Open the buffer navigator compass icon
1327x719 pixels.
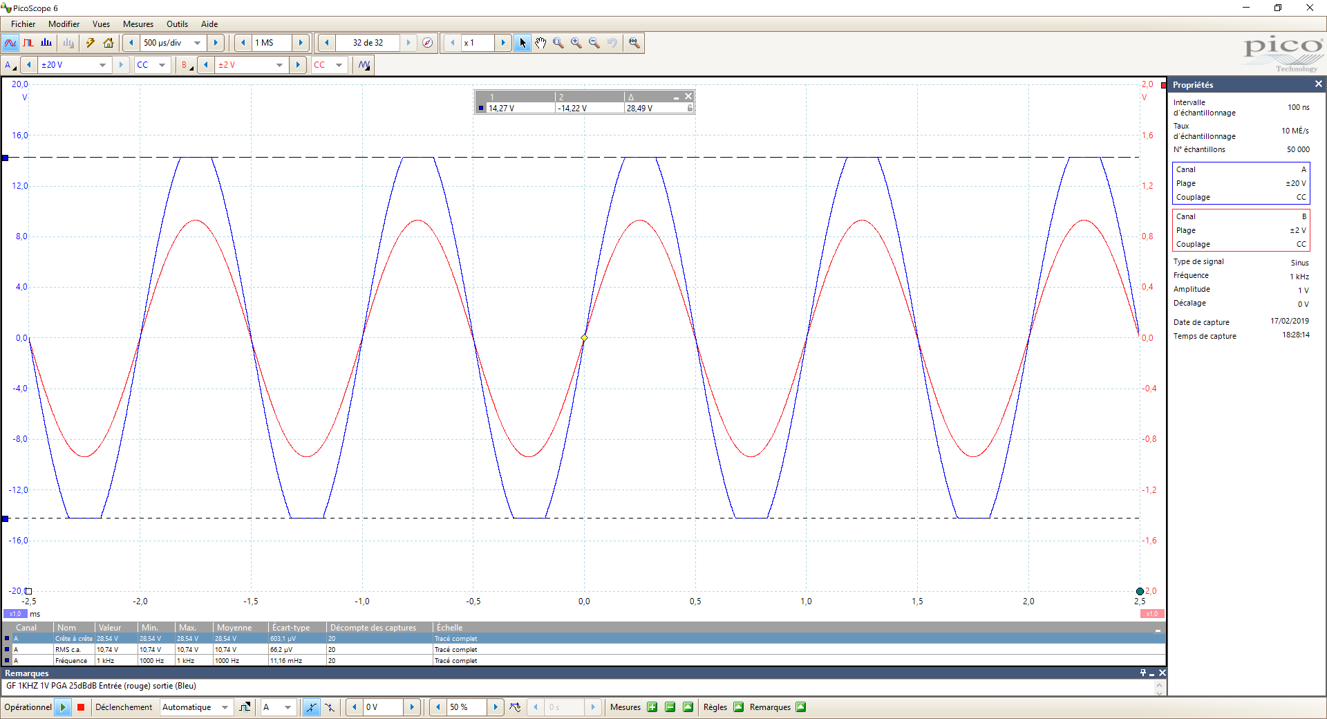pyautogui.click(x=428, y=43)
